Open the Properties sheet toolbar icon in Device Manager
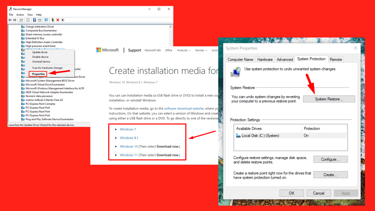Screen dimensions: 375x211 (x=28, y=20)
